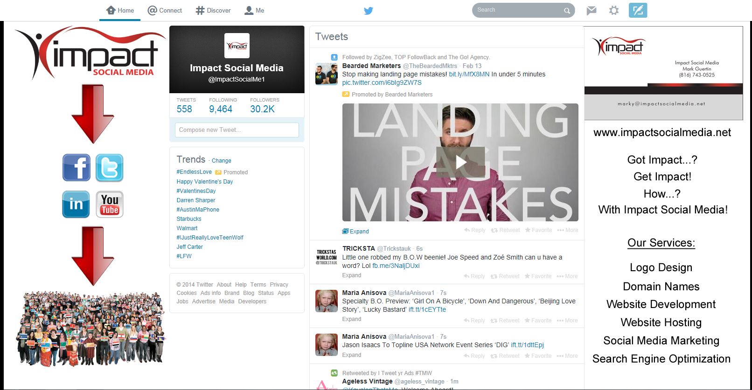Image resolution: width=752 pixels, height=390 pixels.
Task: Retweet the Specialty B.O. Preview tweet
Action: (x=505, y=321)
